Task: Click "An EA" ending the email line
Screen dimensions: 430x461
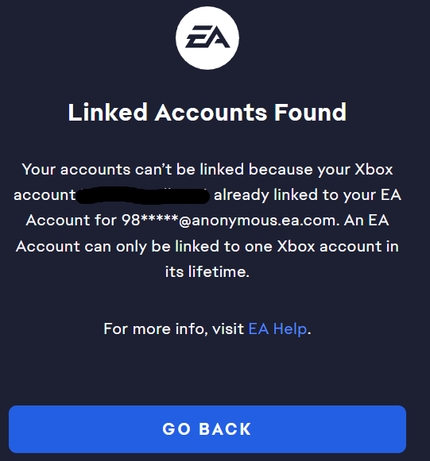Action: (x=366, y=221)
